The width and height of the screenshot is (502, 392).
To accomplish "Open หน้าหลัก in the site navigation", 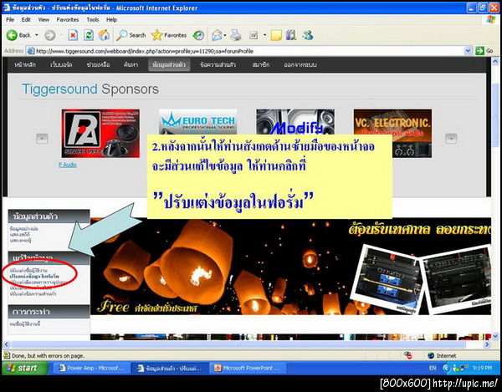I will pyautogui.click(x=25, y=64).
